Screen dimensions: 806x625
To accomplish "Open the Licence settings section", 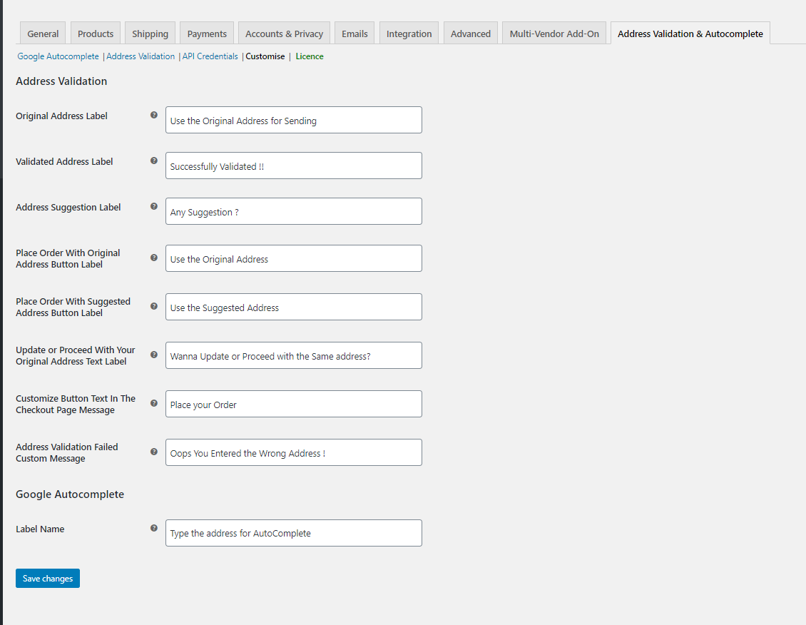I will tap(310, 56).
